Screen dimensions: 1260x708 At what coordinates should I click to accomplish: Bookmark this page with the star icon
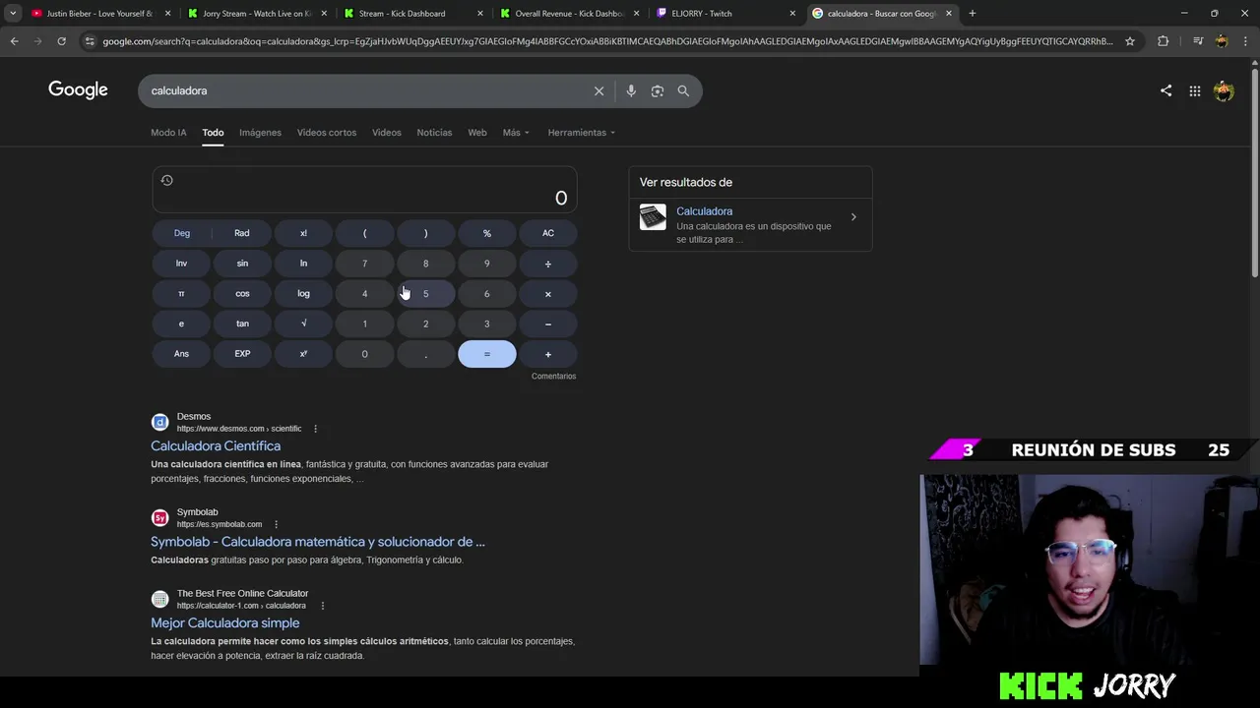point(1130,41)
